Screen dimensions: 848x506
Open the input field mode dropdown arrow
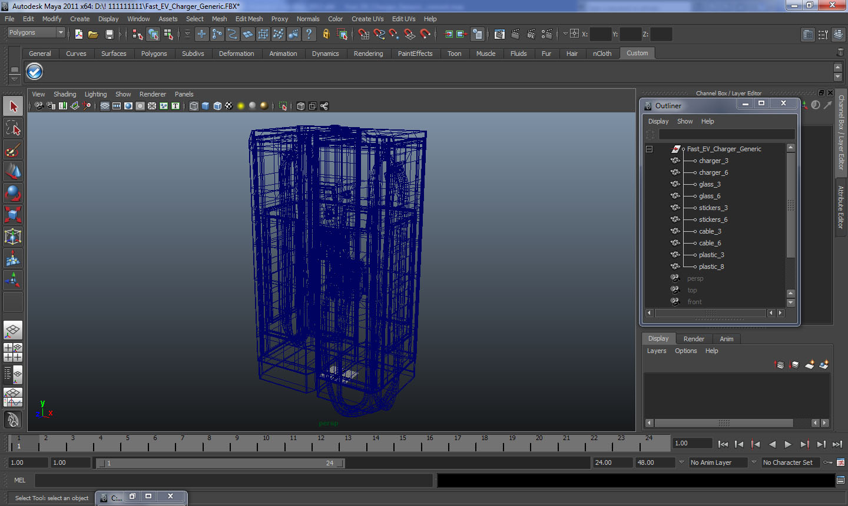coord(565,34)
